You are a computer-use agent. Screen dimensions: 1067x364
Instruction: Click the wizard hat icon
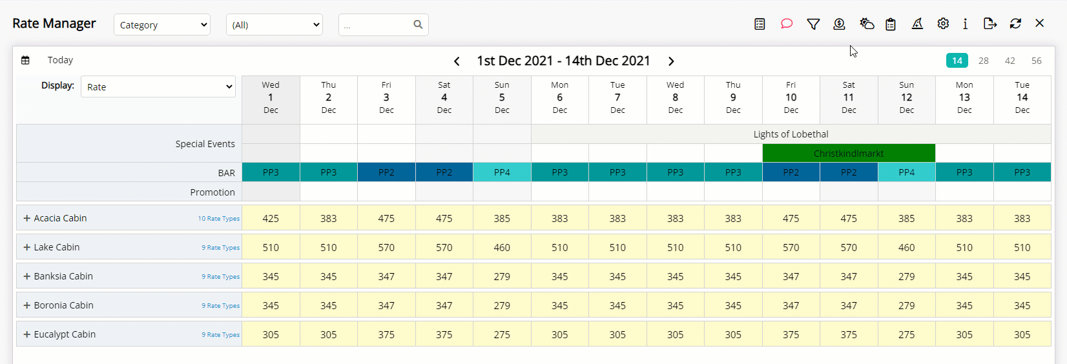click(917, 24)
